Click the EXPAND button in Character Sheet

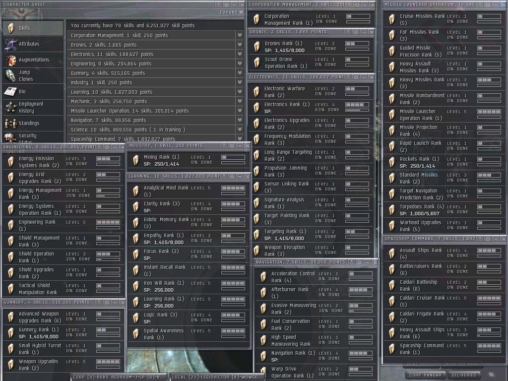(231, 12)
